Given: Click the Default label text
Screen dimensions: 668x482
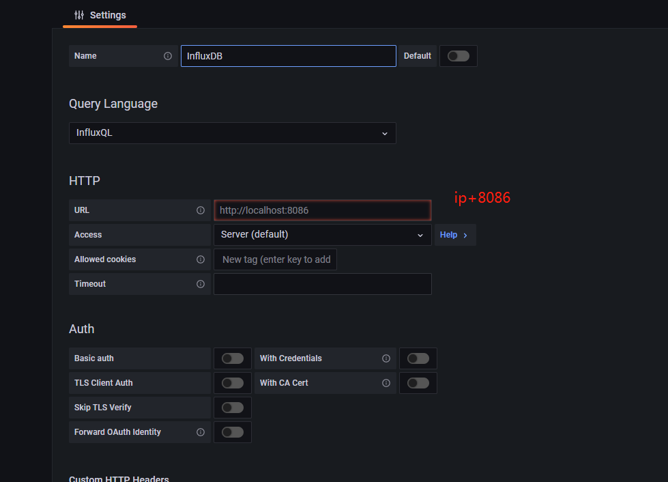Looking at the screenshot, I should click(418, 56).
